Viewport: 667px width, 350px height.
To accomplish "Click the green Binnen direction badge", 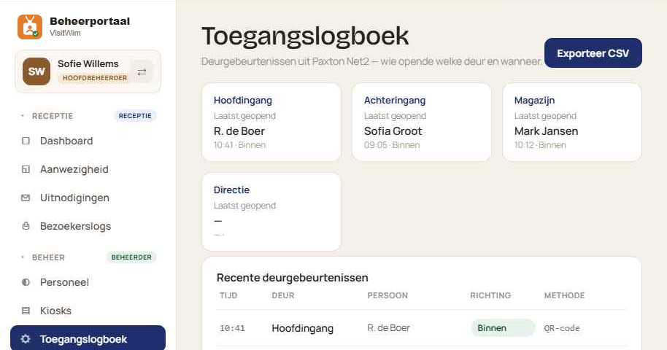I will tap(503, 328).
